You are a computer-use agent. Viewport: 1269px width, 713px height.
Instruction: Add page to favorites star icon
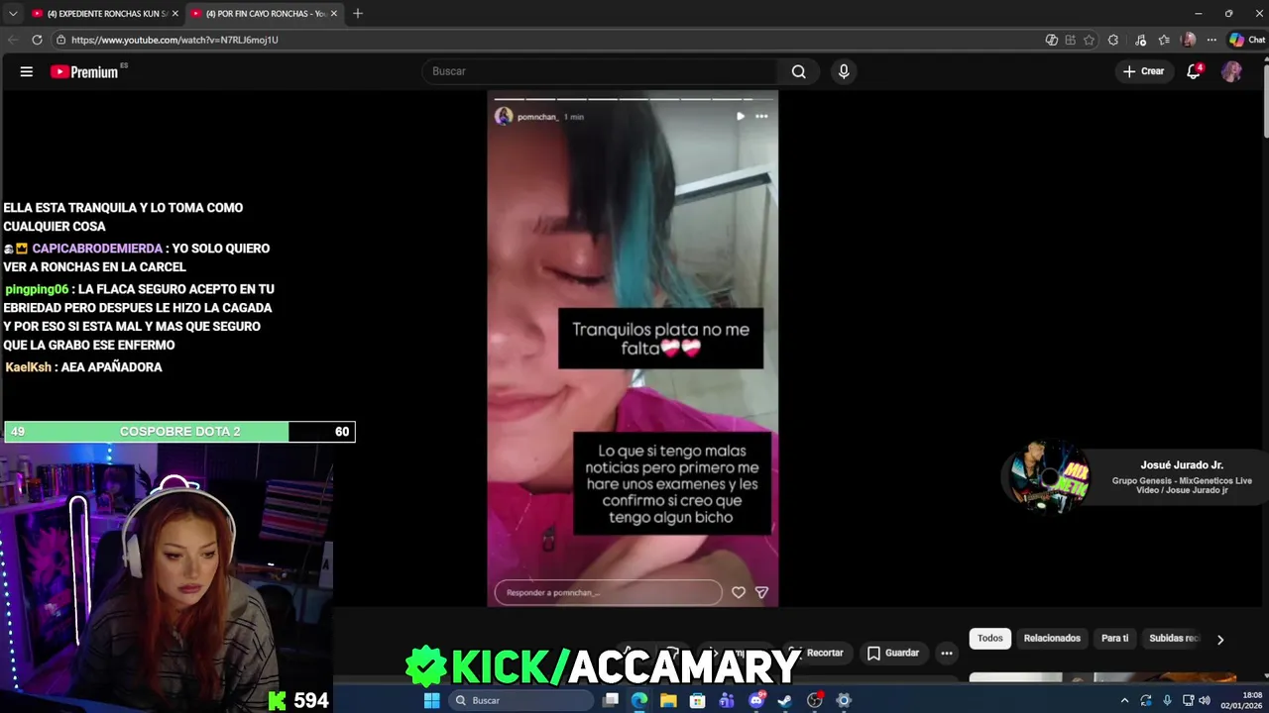click(1089, 40)
